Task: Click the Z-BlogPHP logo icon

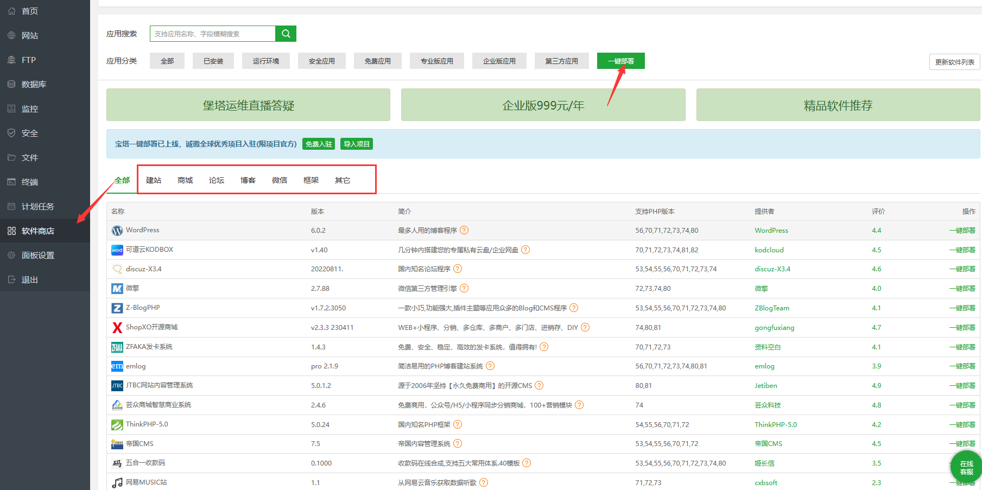Action: click(x=117, y=308)
